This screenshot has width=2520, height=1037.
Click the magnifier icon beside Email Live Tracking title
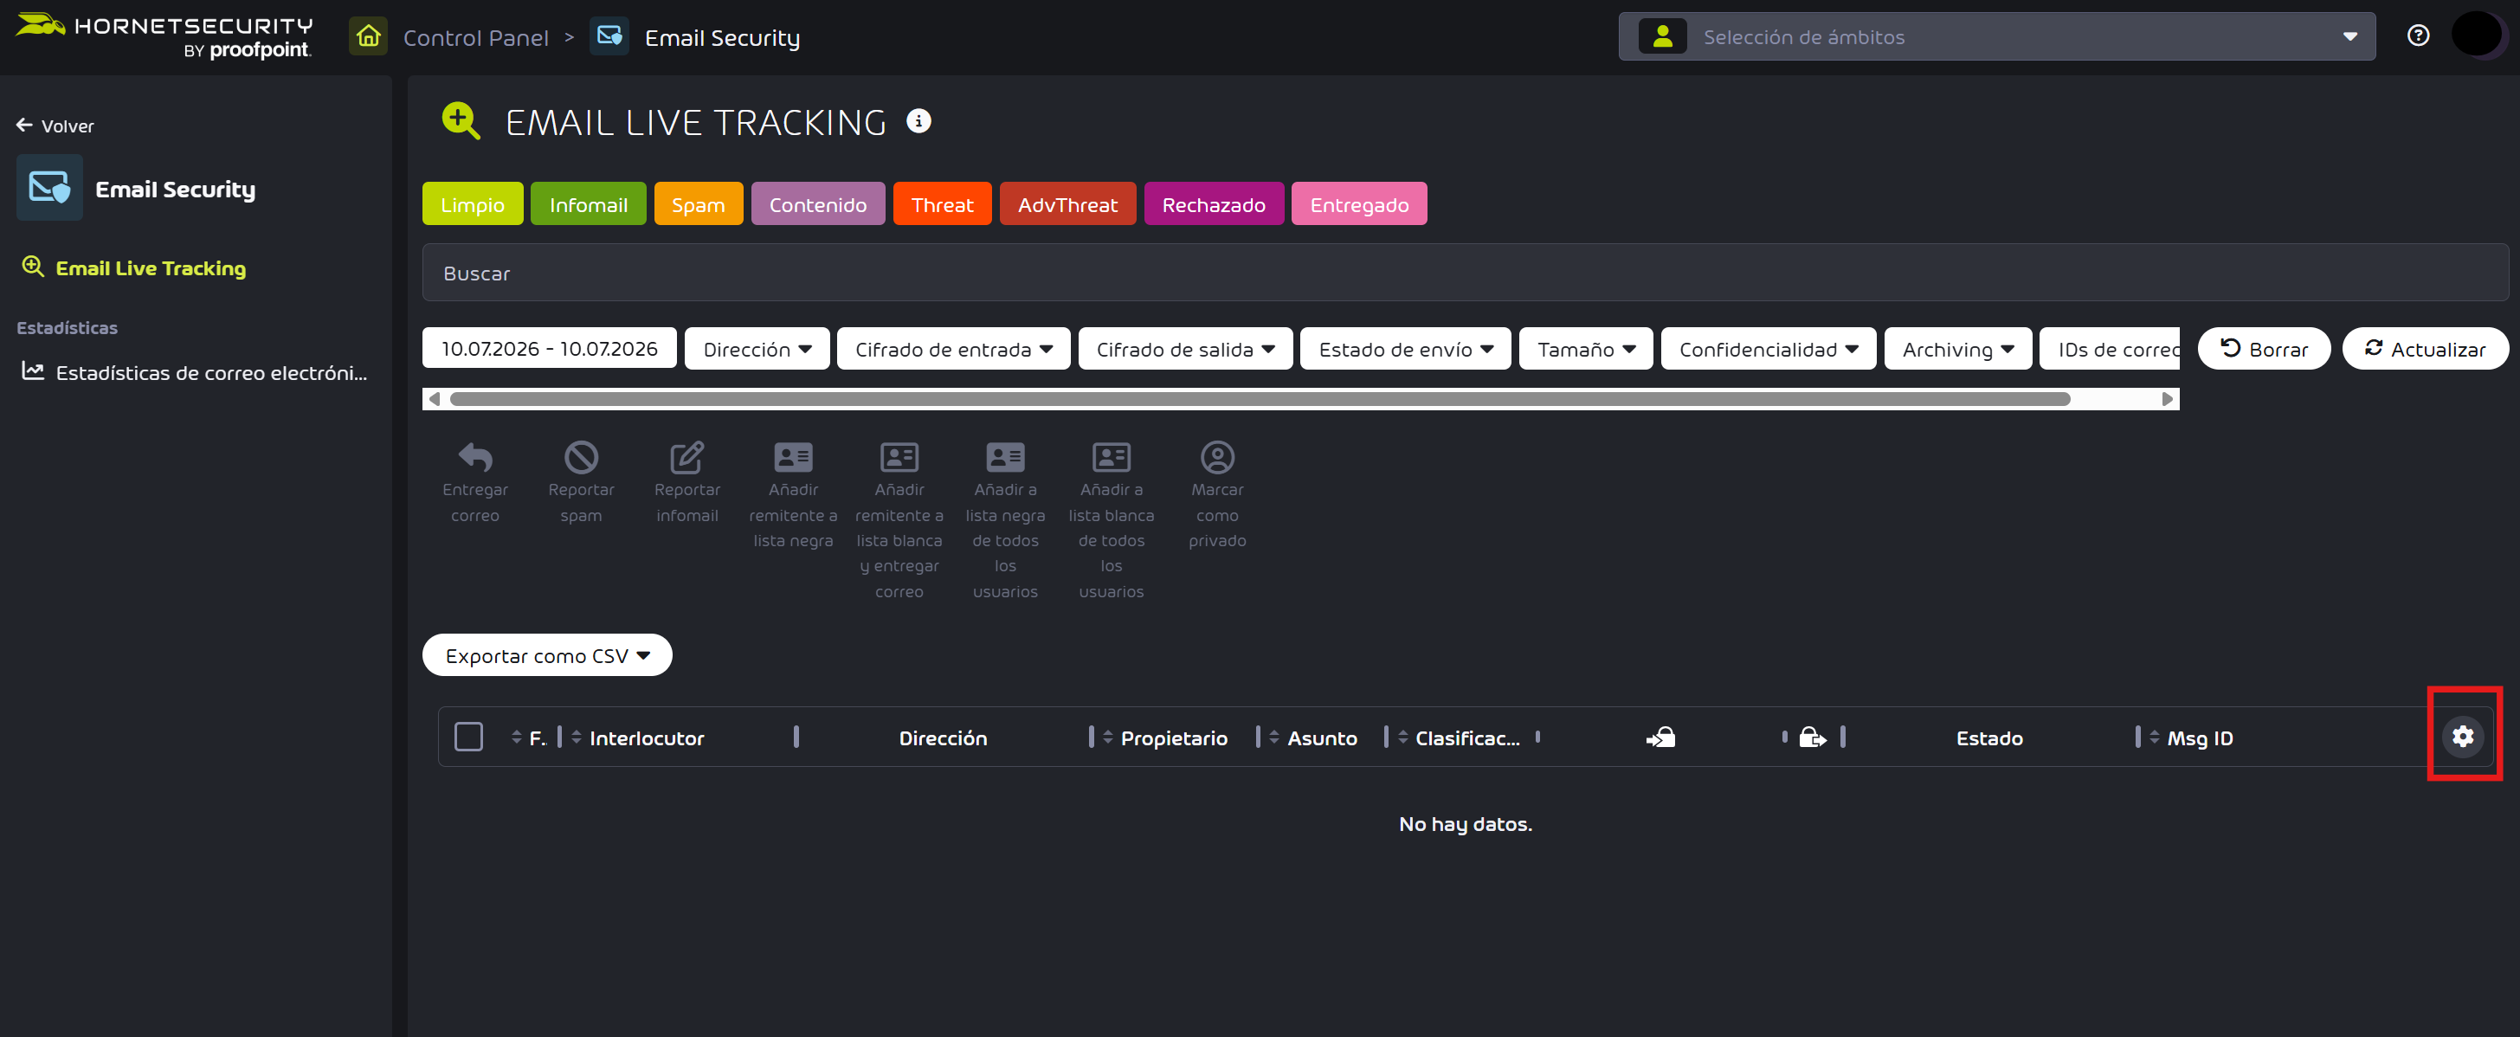460,121
